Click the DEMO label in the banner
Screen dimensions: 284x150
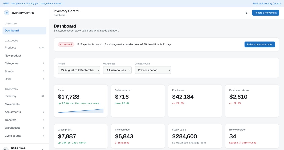[6, 4]
